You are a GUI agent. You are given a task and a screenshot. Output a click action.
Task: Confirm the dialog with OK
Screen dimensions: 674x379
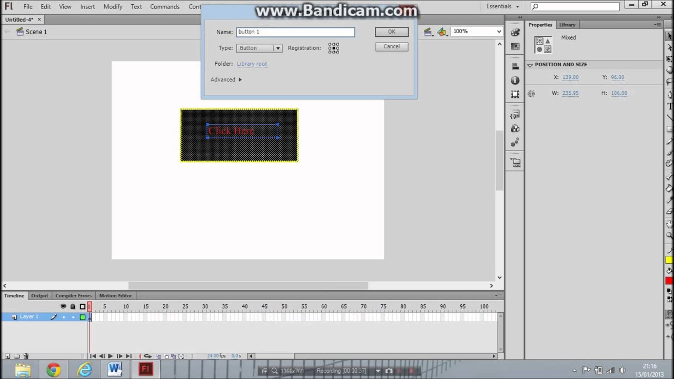tap(392, 32)
